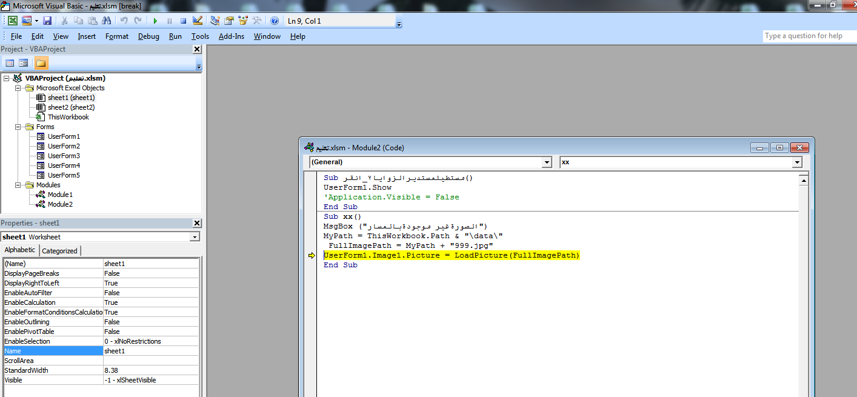Open the Tools menu
The height and width of the screenshot is (397, 857).
[x=200, y=36]
